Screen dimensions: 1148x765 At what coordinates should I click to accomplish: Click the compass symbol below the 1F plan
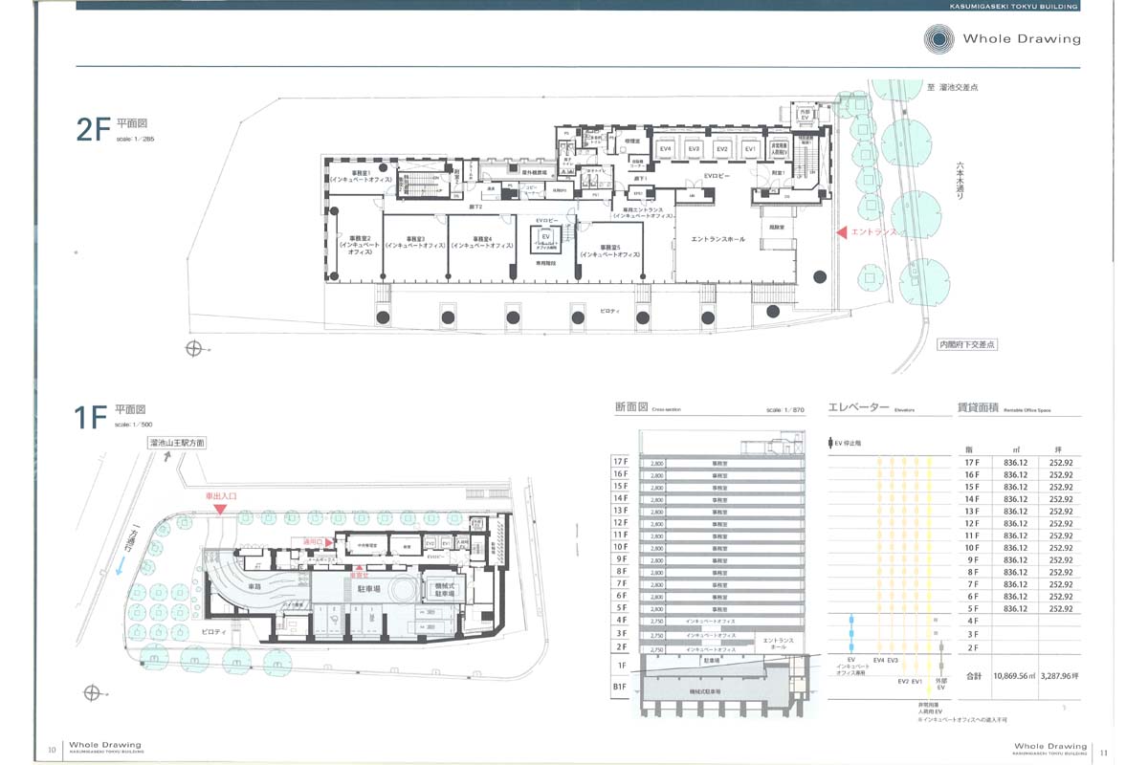point(91,691)
